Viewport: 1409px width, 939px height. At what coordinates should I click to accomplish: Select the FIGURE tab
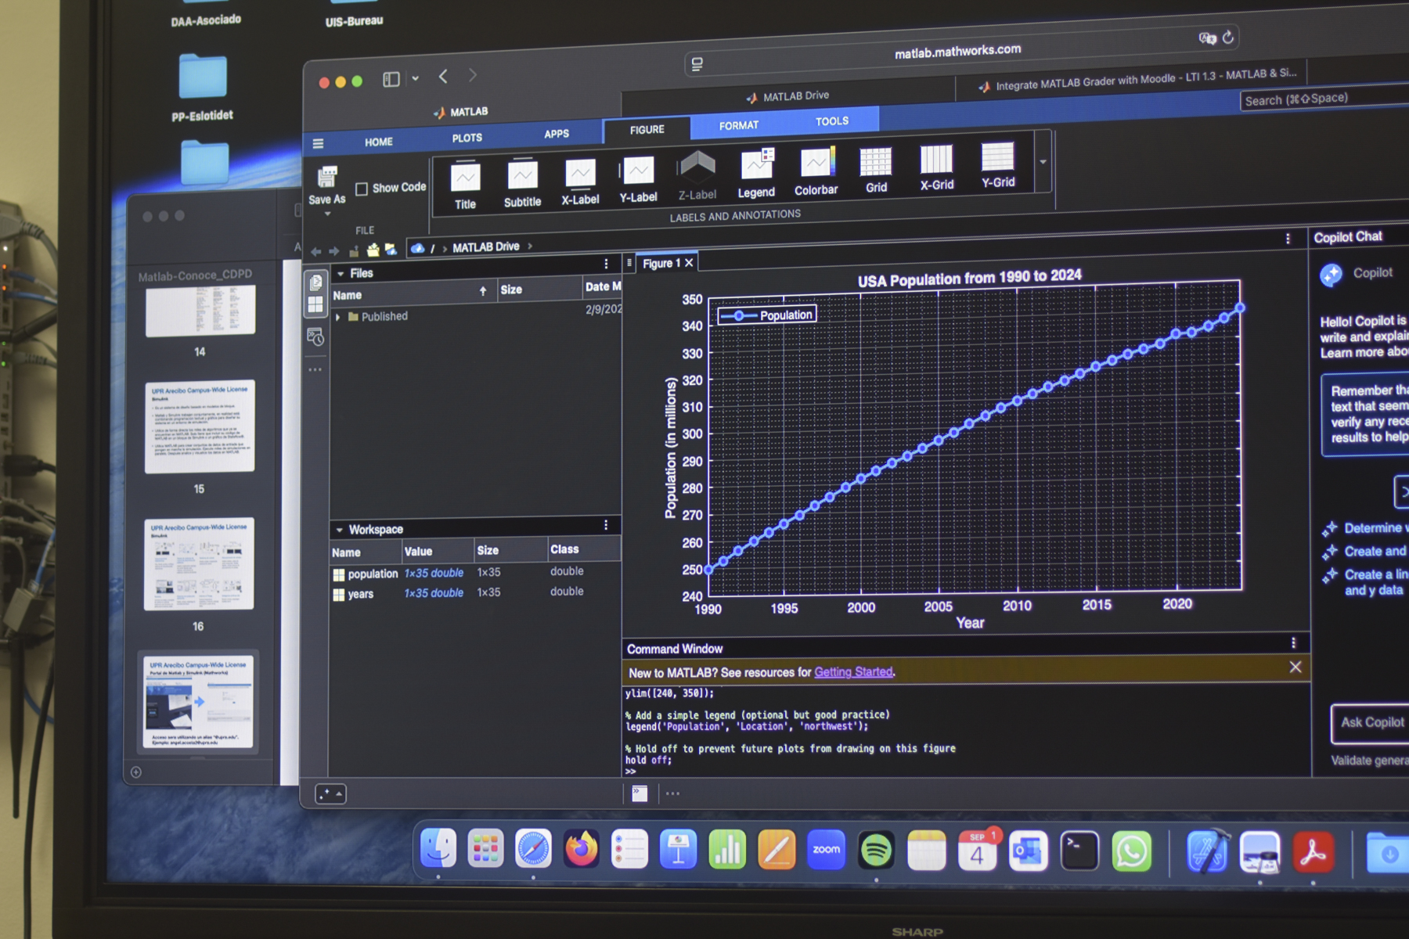647,130
